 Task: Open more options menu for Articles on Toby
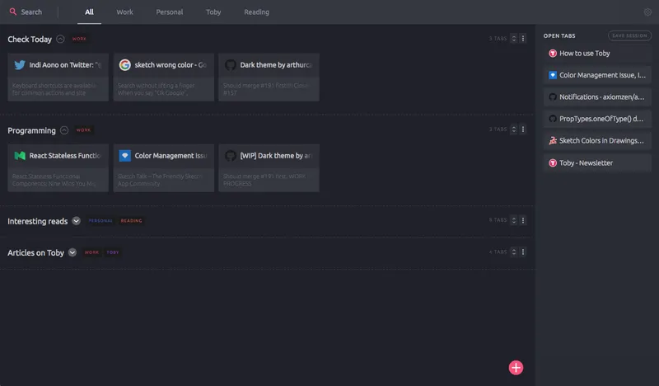523,252
